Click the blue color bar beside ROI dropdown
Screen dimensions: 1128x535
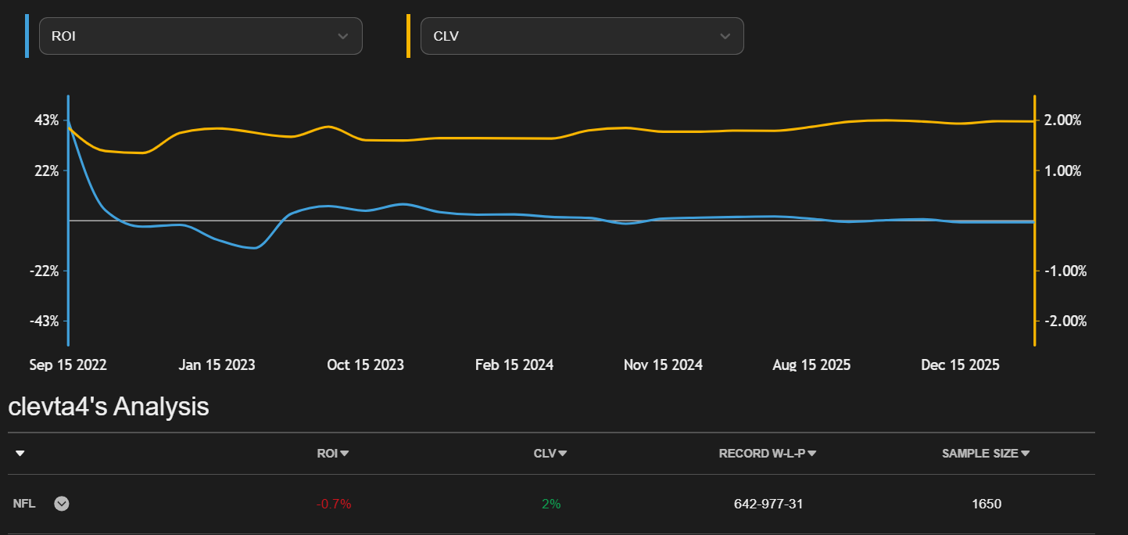click(x=27, y=36)
